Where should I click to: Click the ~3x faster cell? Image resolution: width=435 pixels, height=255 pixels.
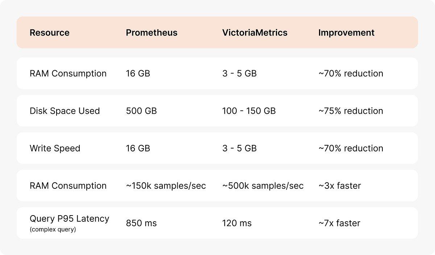tap(339, 186)
